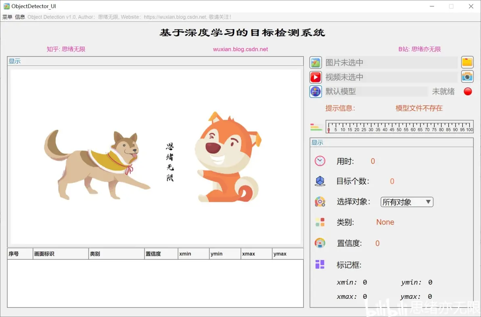Viewport: 481px width, 317px height.
Task: Click the xmin column header
Action: pyautogui.click(x=194, y=254)
